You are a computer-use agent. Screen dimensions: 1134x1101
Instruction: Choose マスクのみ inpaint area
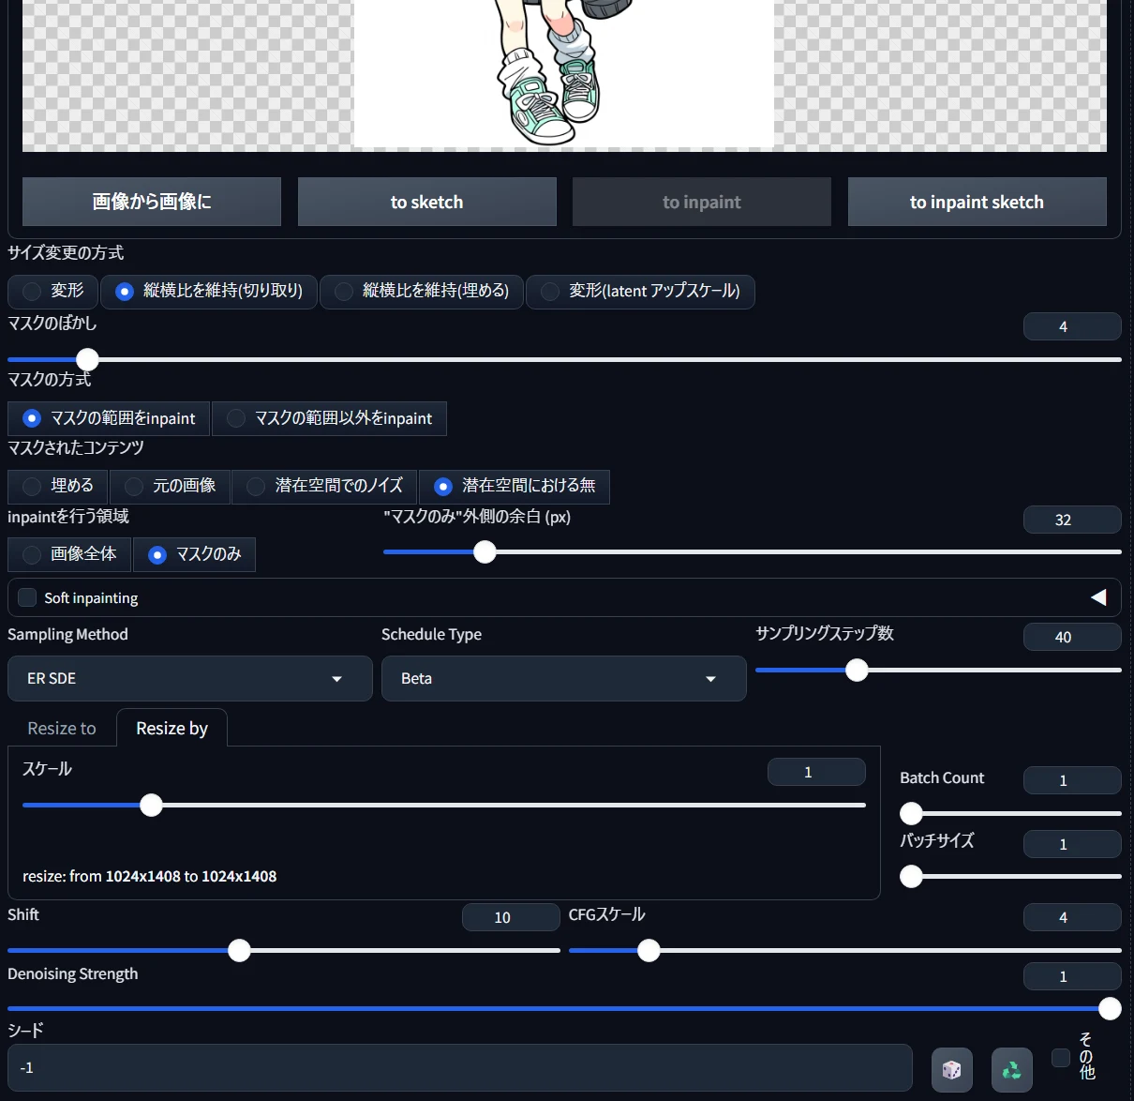[x=194, y=554]
